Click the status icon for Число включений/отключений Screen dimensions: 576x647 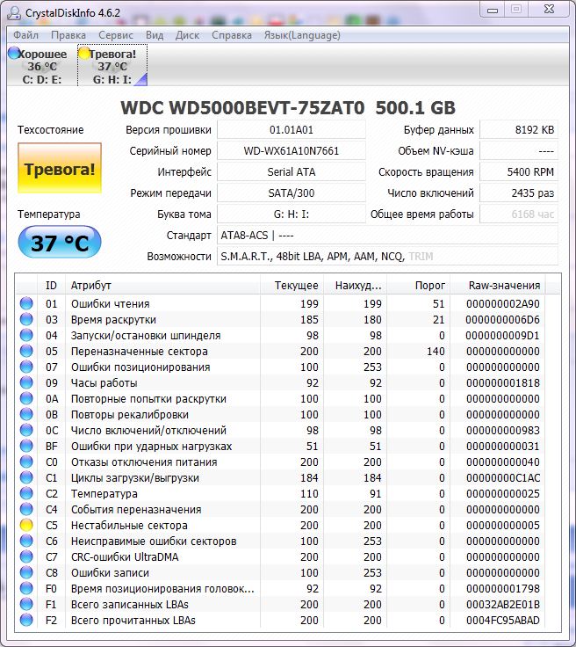click(26, 430)
